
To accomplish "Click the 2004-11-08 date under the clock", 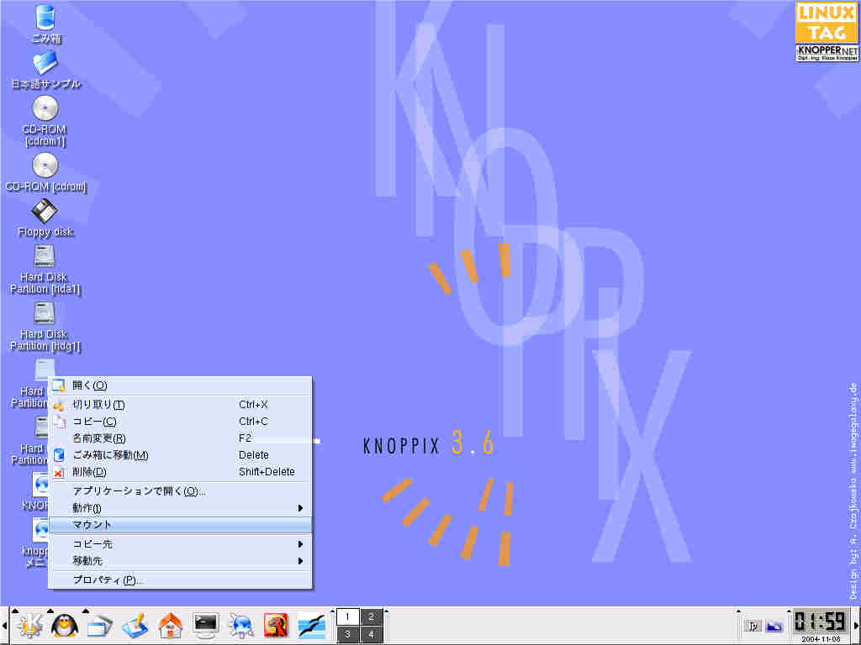I will [x=821, y=639].
